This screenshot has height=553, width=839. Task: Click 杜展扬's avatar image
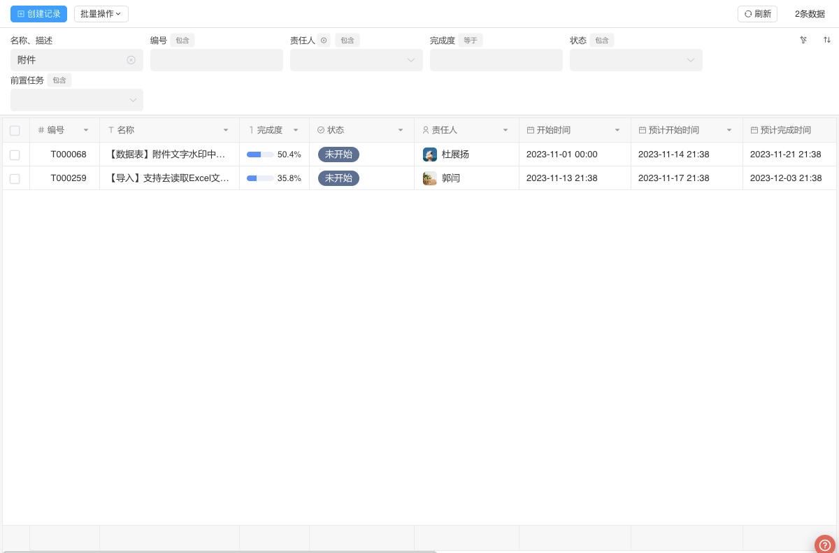429,155
